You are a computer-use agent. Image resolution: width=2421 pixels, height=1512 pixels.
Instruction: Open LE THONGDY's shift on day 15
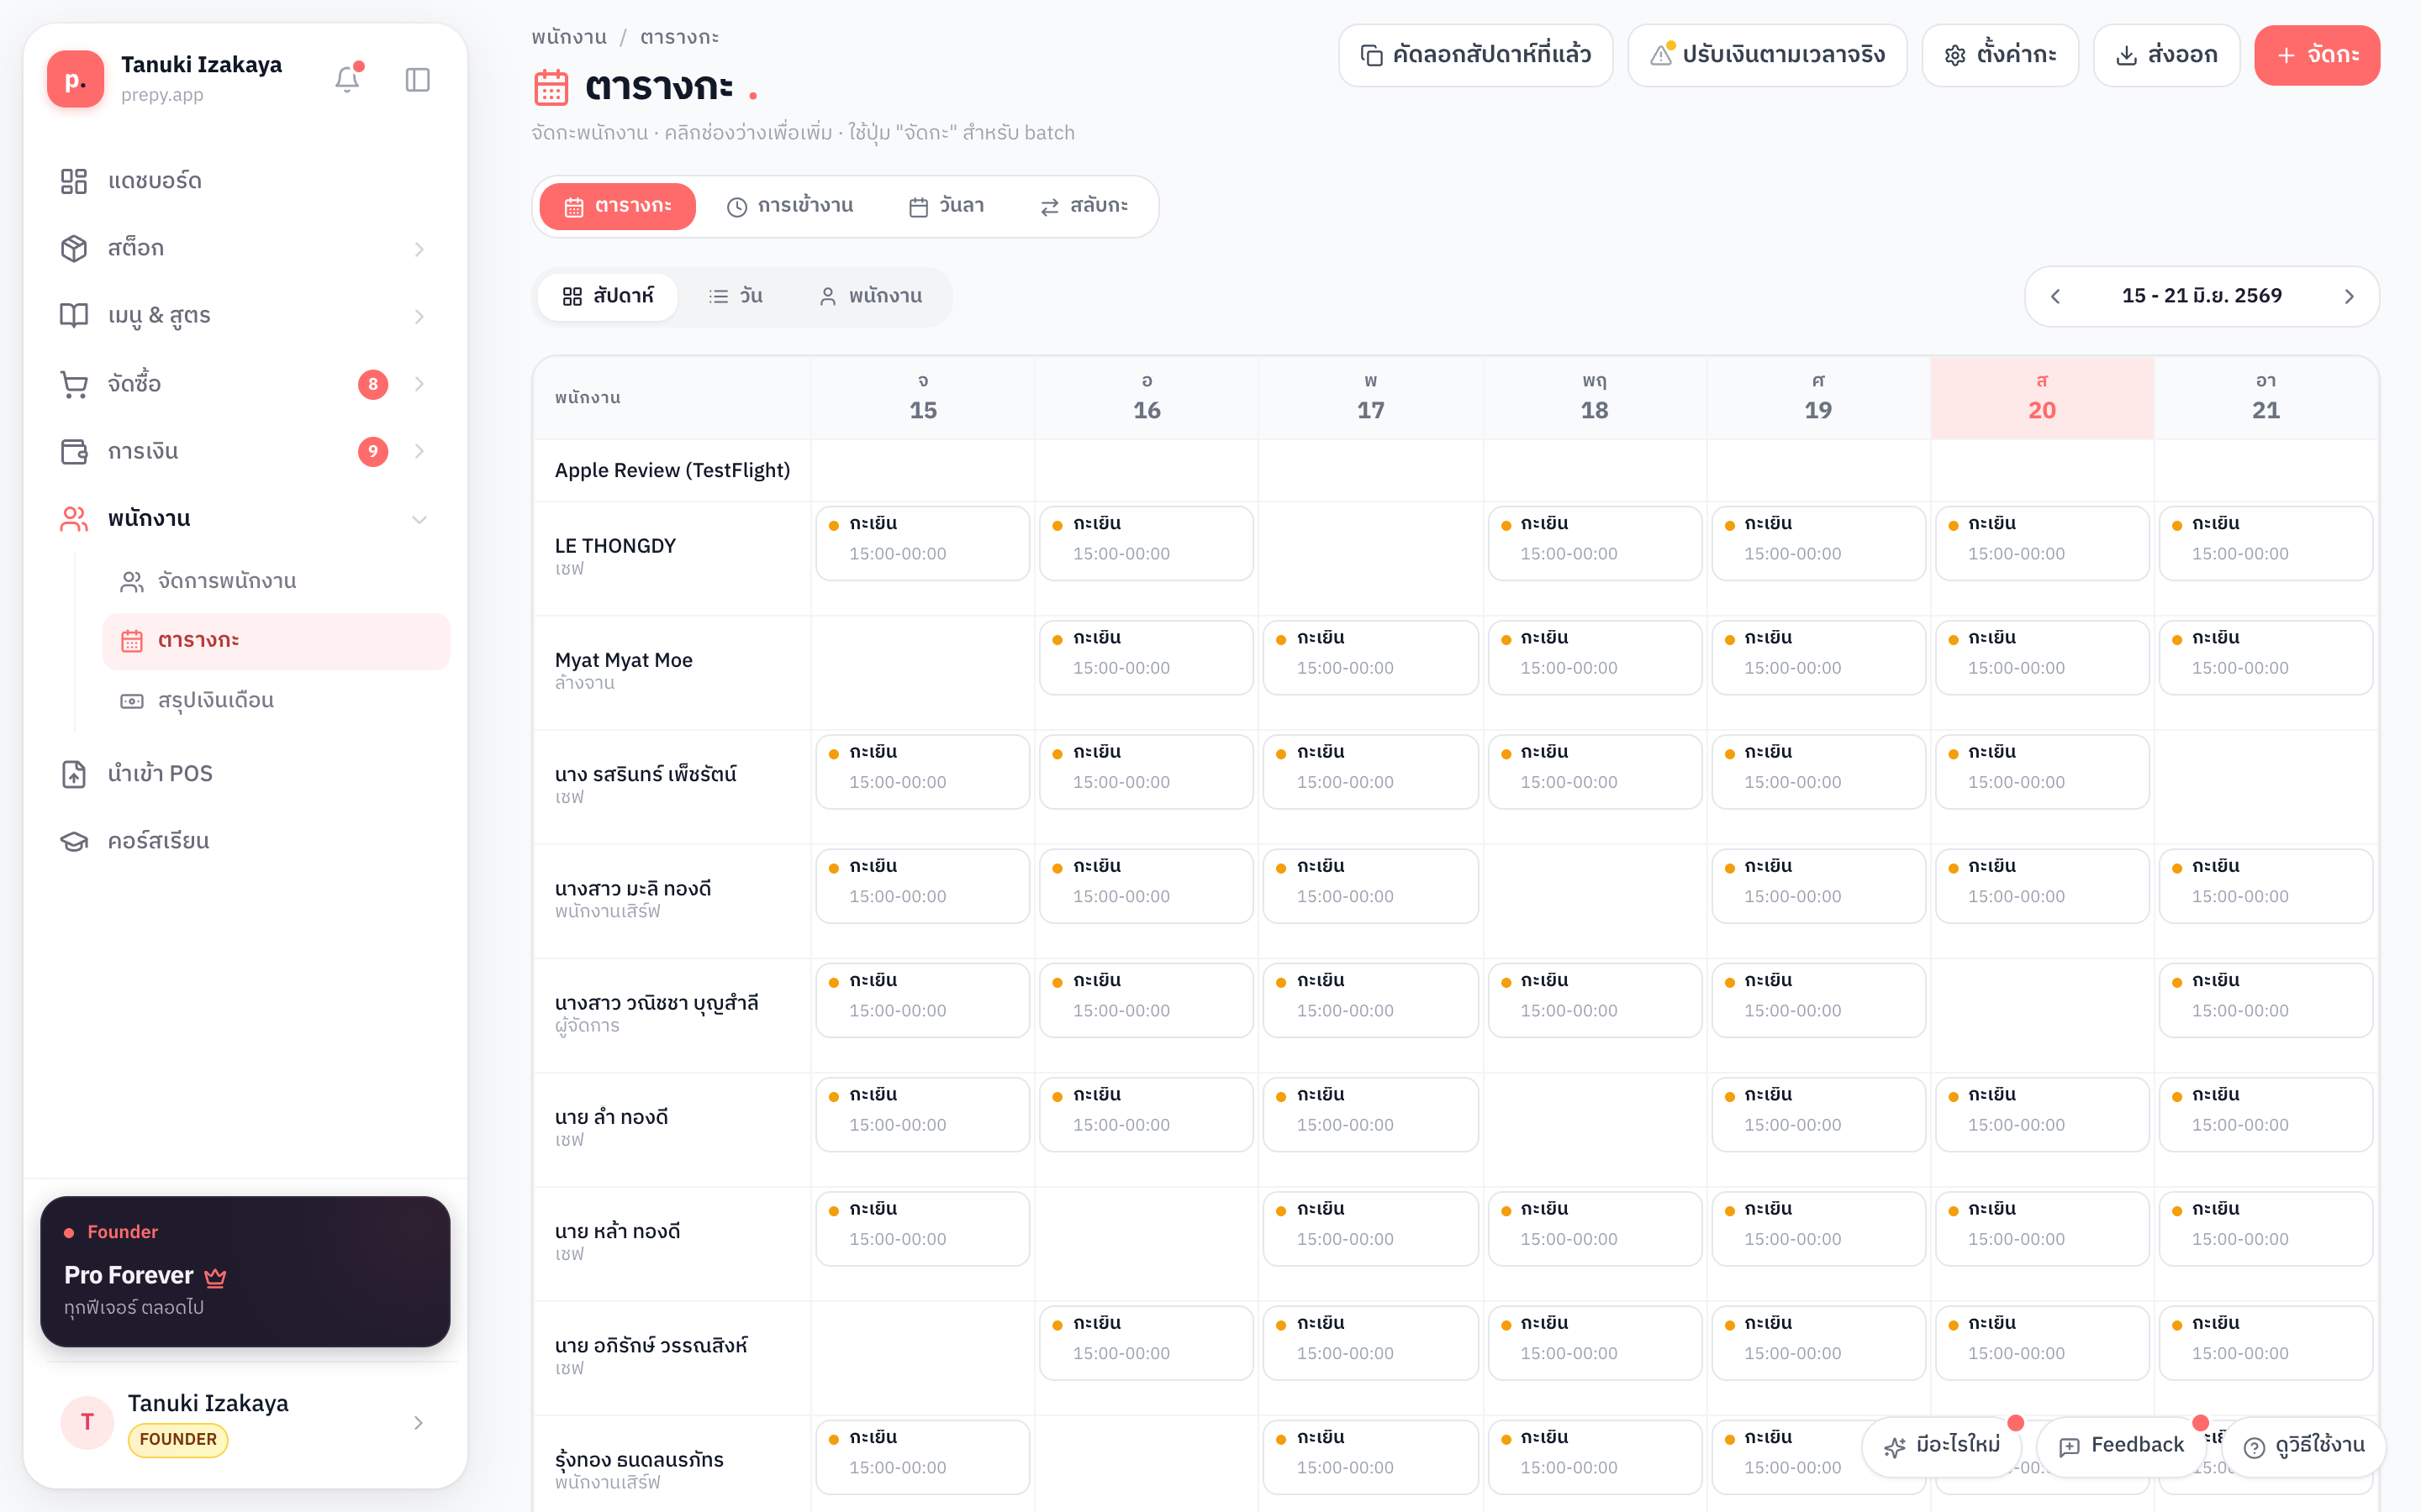click(x=922, y=543)
